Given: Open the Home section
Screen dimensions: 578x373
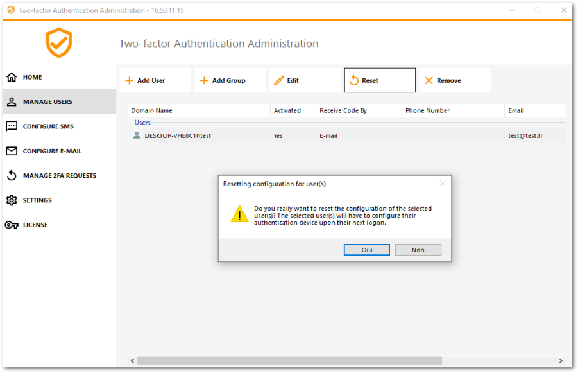Looking at the screenshot, I should point(32,77).
